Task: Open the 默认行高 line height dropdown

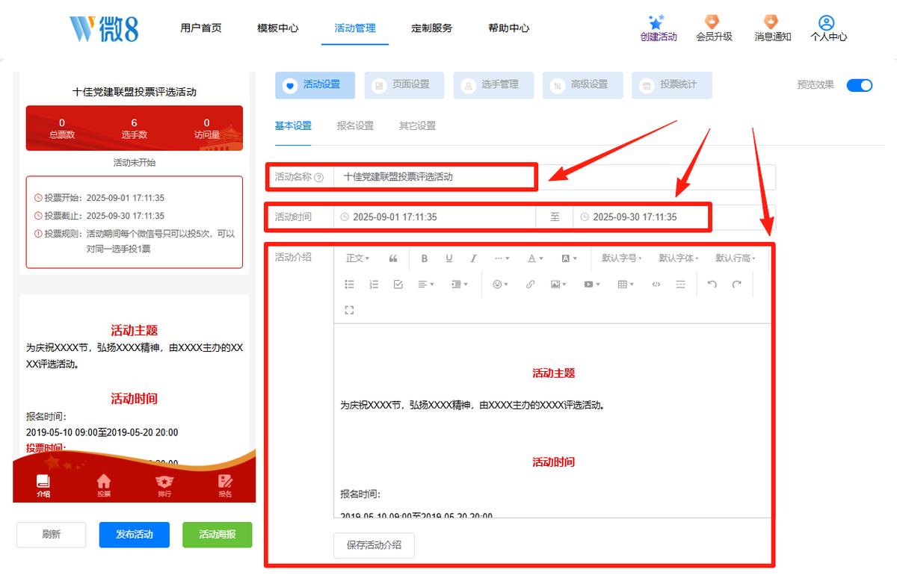Action: [x=736, y=258]
